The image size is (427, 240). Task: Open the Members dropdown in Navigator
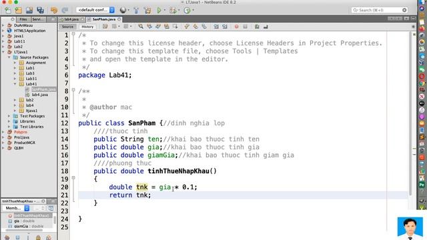coord(17,208)
